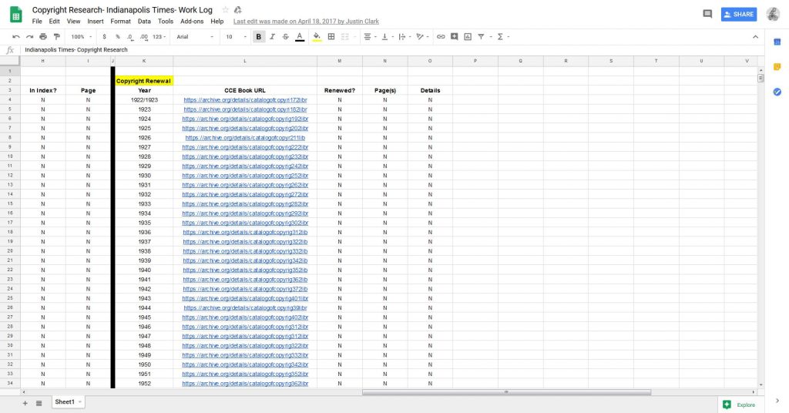
Task: Open Calendar icon in side panel
Action: [x=777, y=42]
